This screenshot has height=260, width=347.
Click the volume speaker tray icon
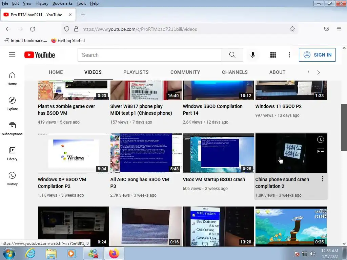313,254
